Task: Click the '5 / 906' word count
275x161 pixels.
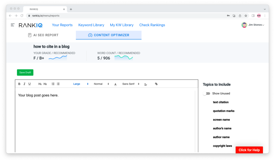Action: pos(104,58)
